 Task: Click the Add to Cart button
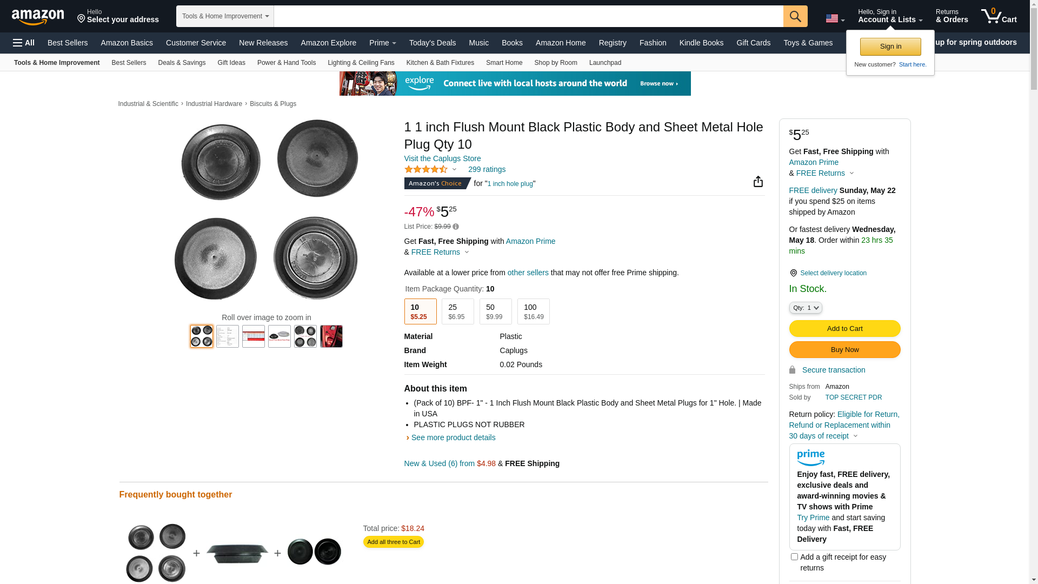coord(844,329)
